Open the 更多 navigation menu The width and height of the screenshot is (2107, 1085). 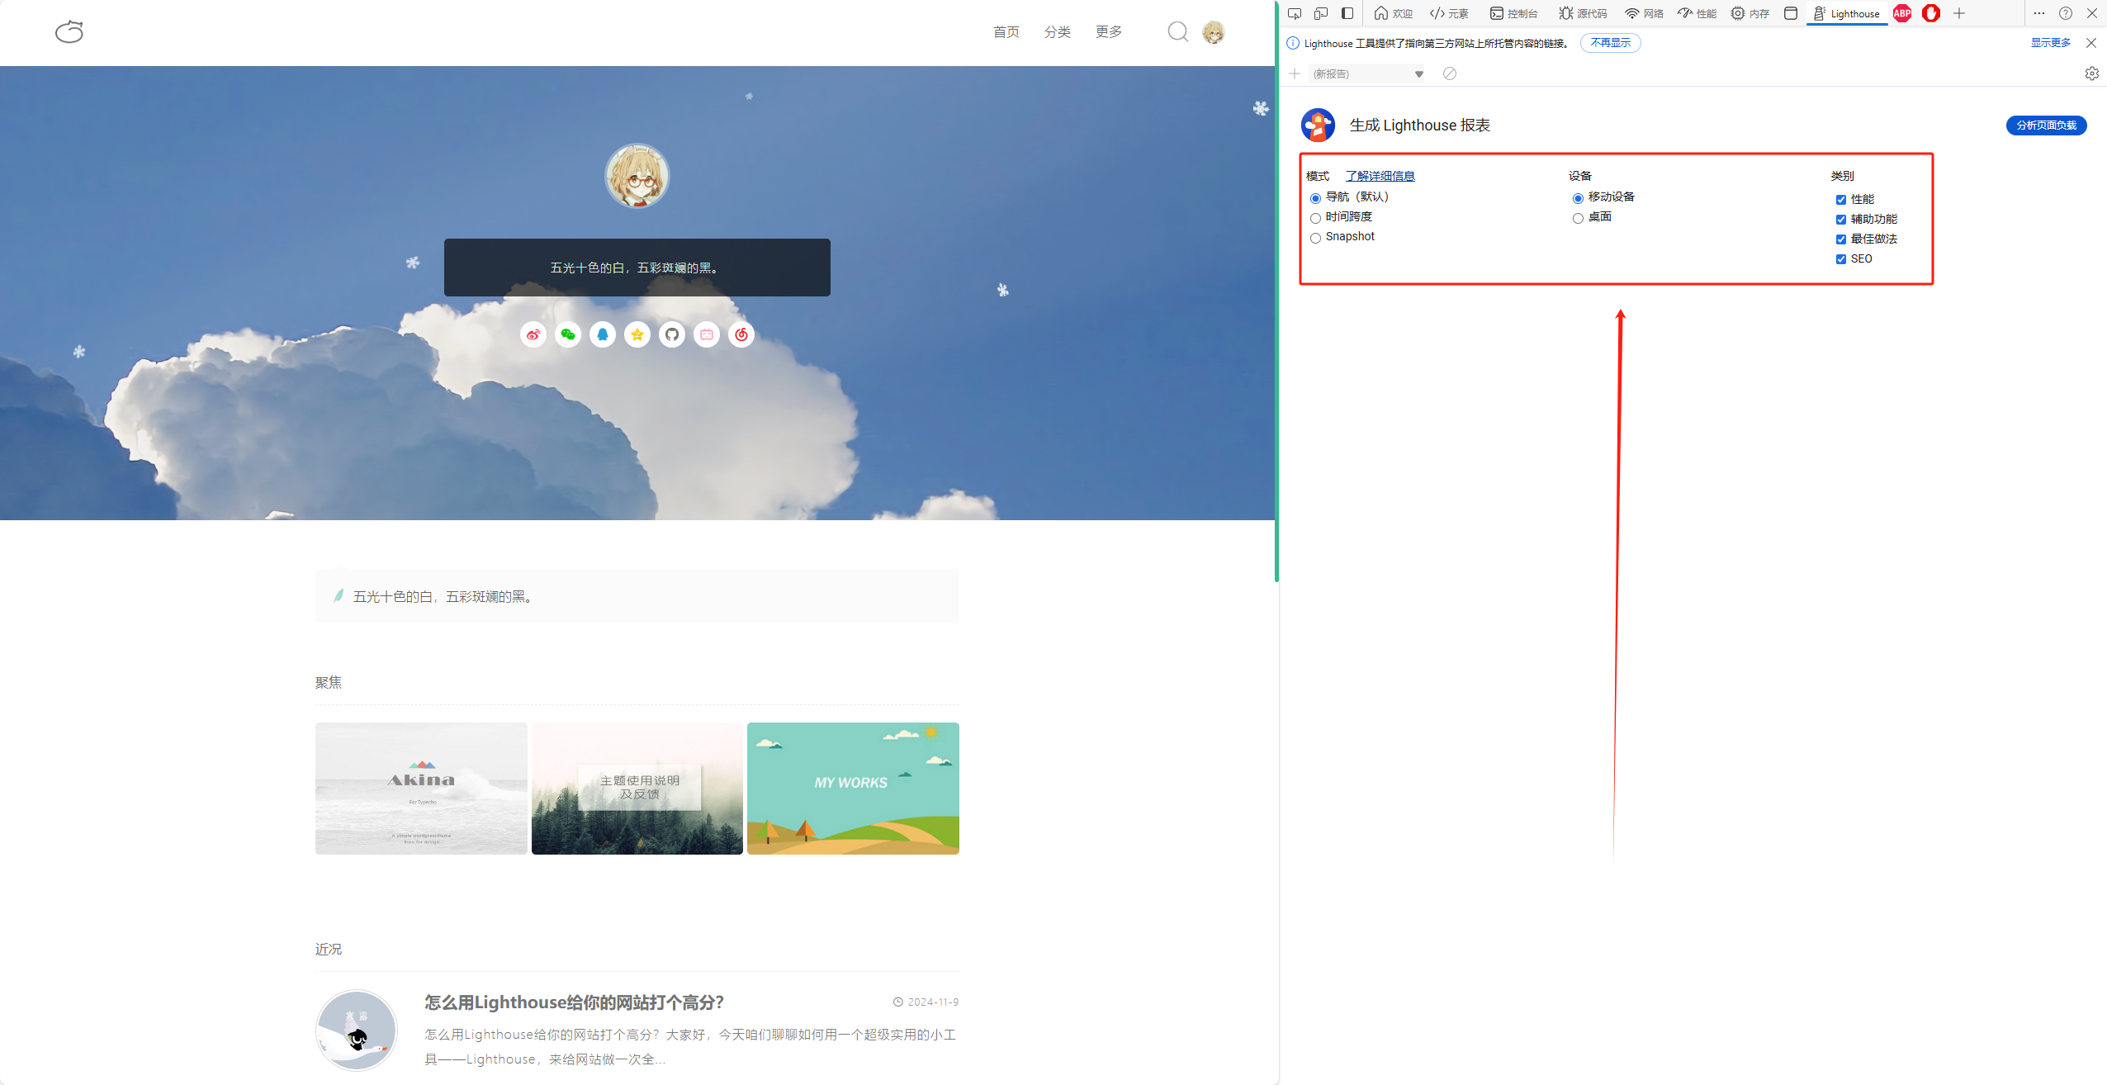coord(1108,32)
